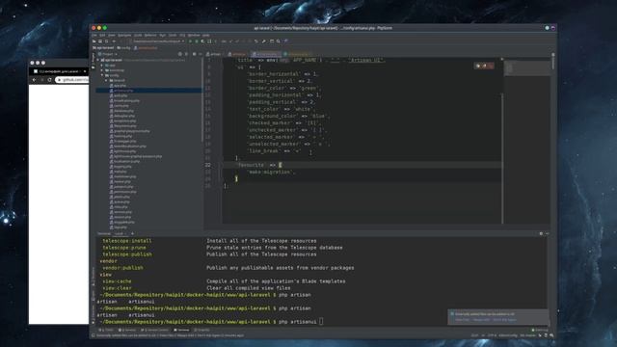Click the Git branch status widget
This screenshot has height=347, width=617.
[x=528, y=335]
